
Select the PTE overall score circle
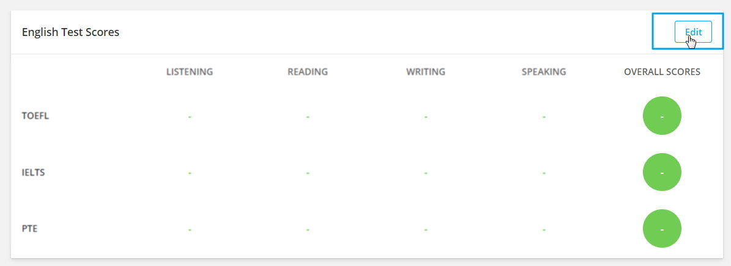point(662,229)
